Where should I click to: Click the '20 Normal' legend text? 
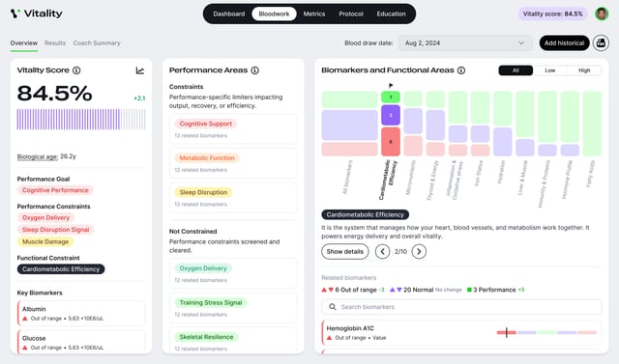(x=418, y=290)
